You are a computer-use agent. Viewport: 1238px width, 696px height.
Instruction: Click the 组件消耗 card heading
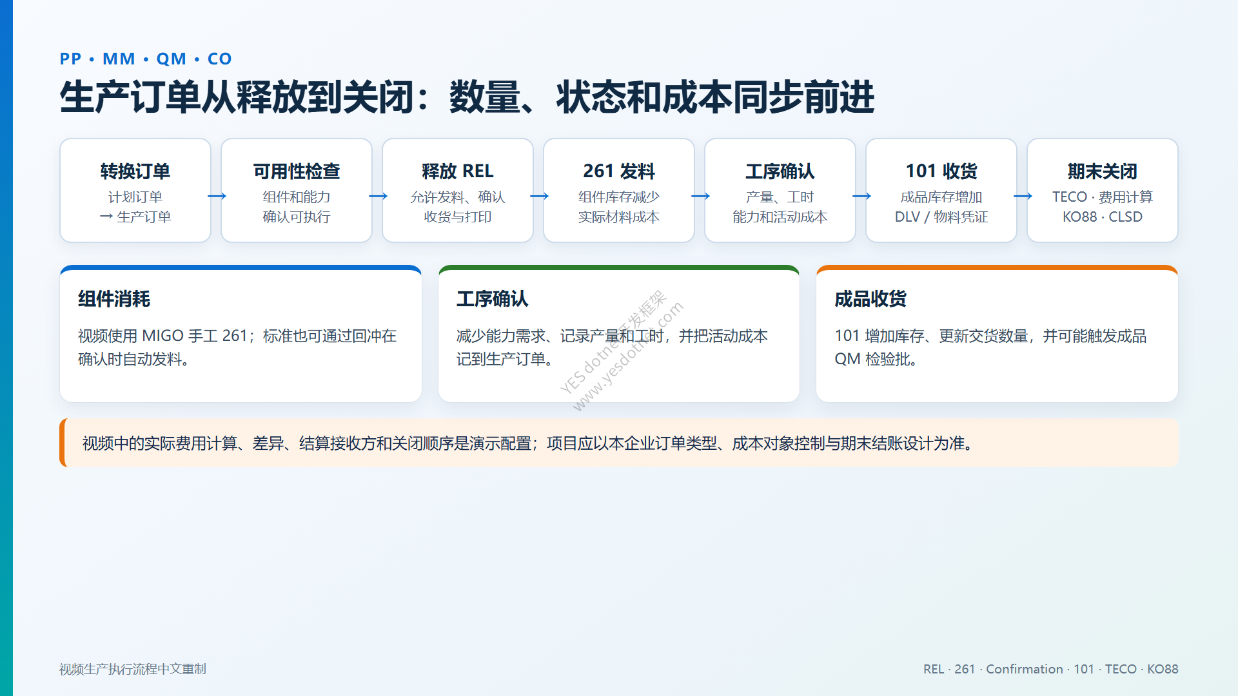click(x=114, y=299)
